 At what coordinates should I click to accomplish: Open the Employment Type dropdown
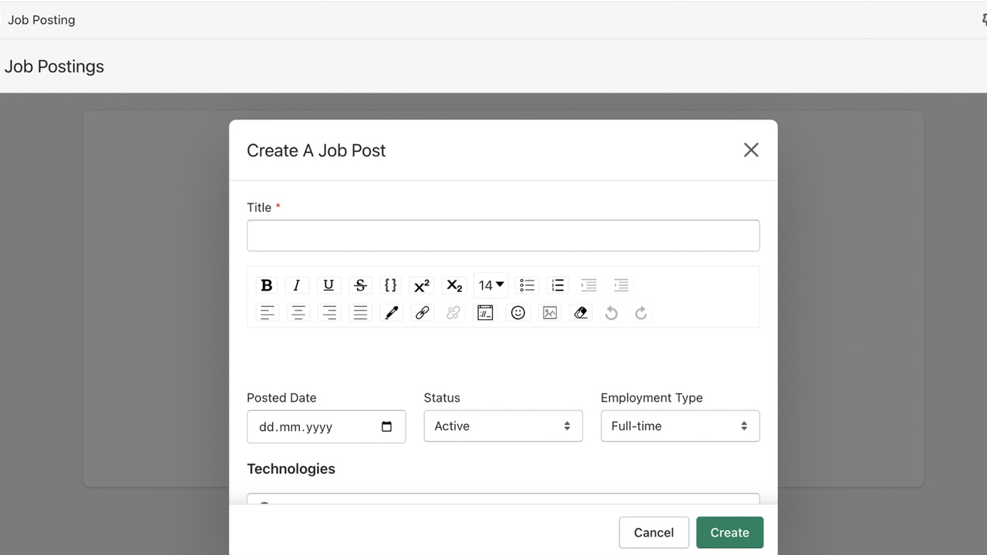tap(679, 425)
